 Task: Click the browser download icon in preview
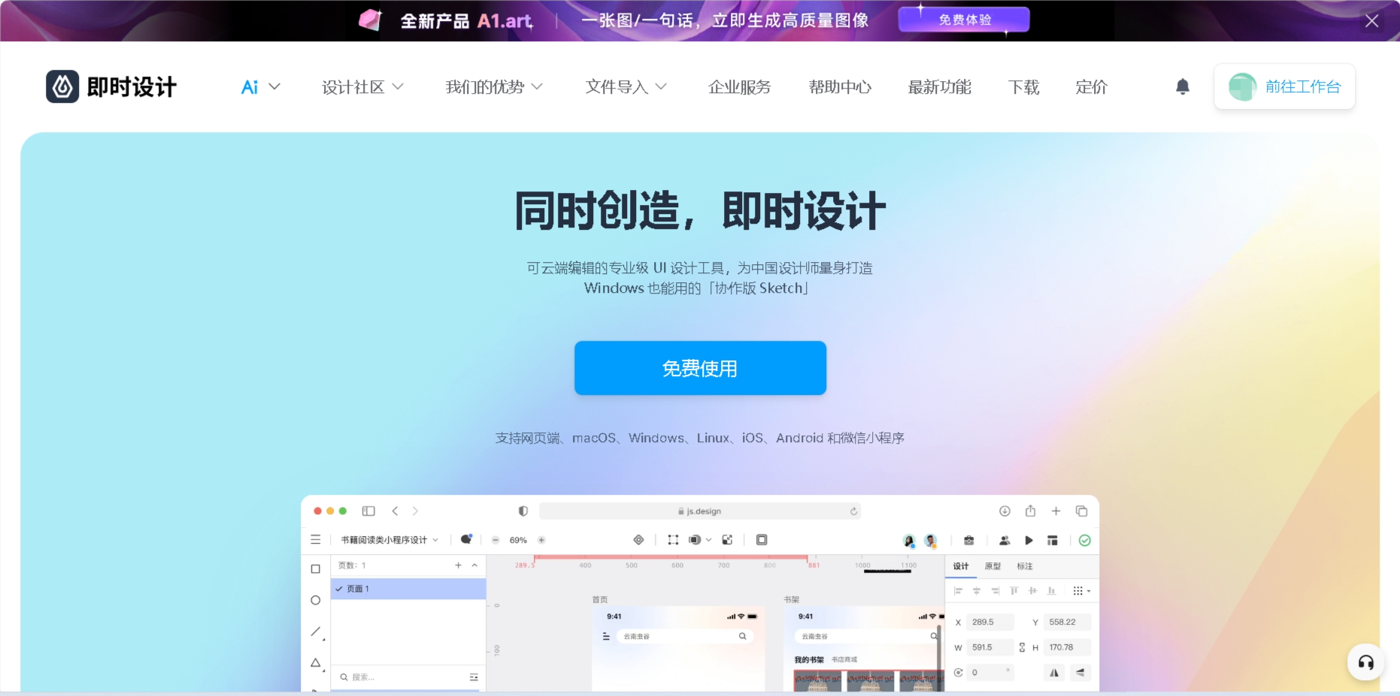1005,511
